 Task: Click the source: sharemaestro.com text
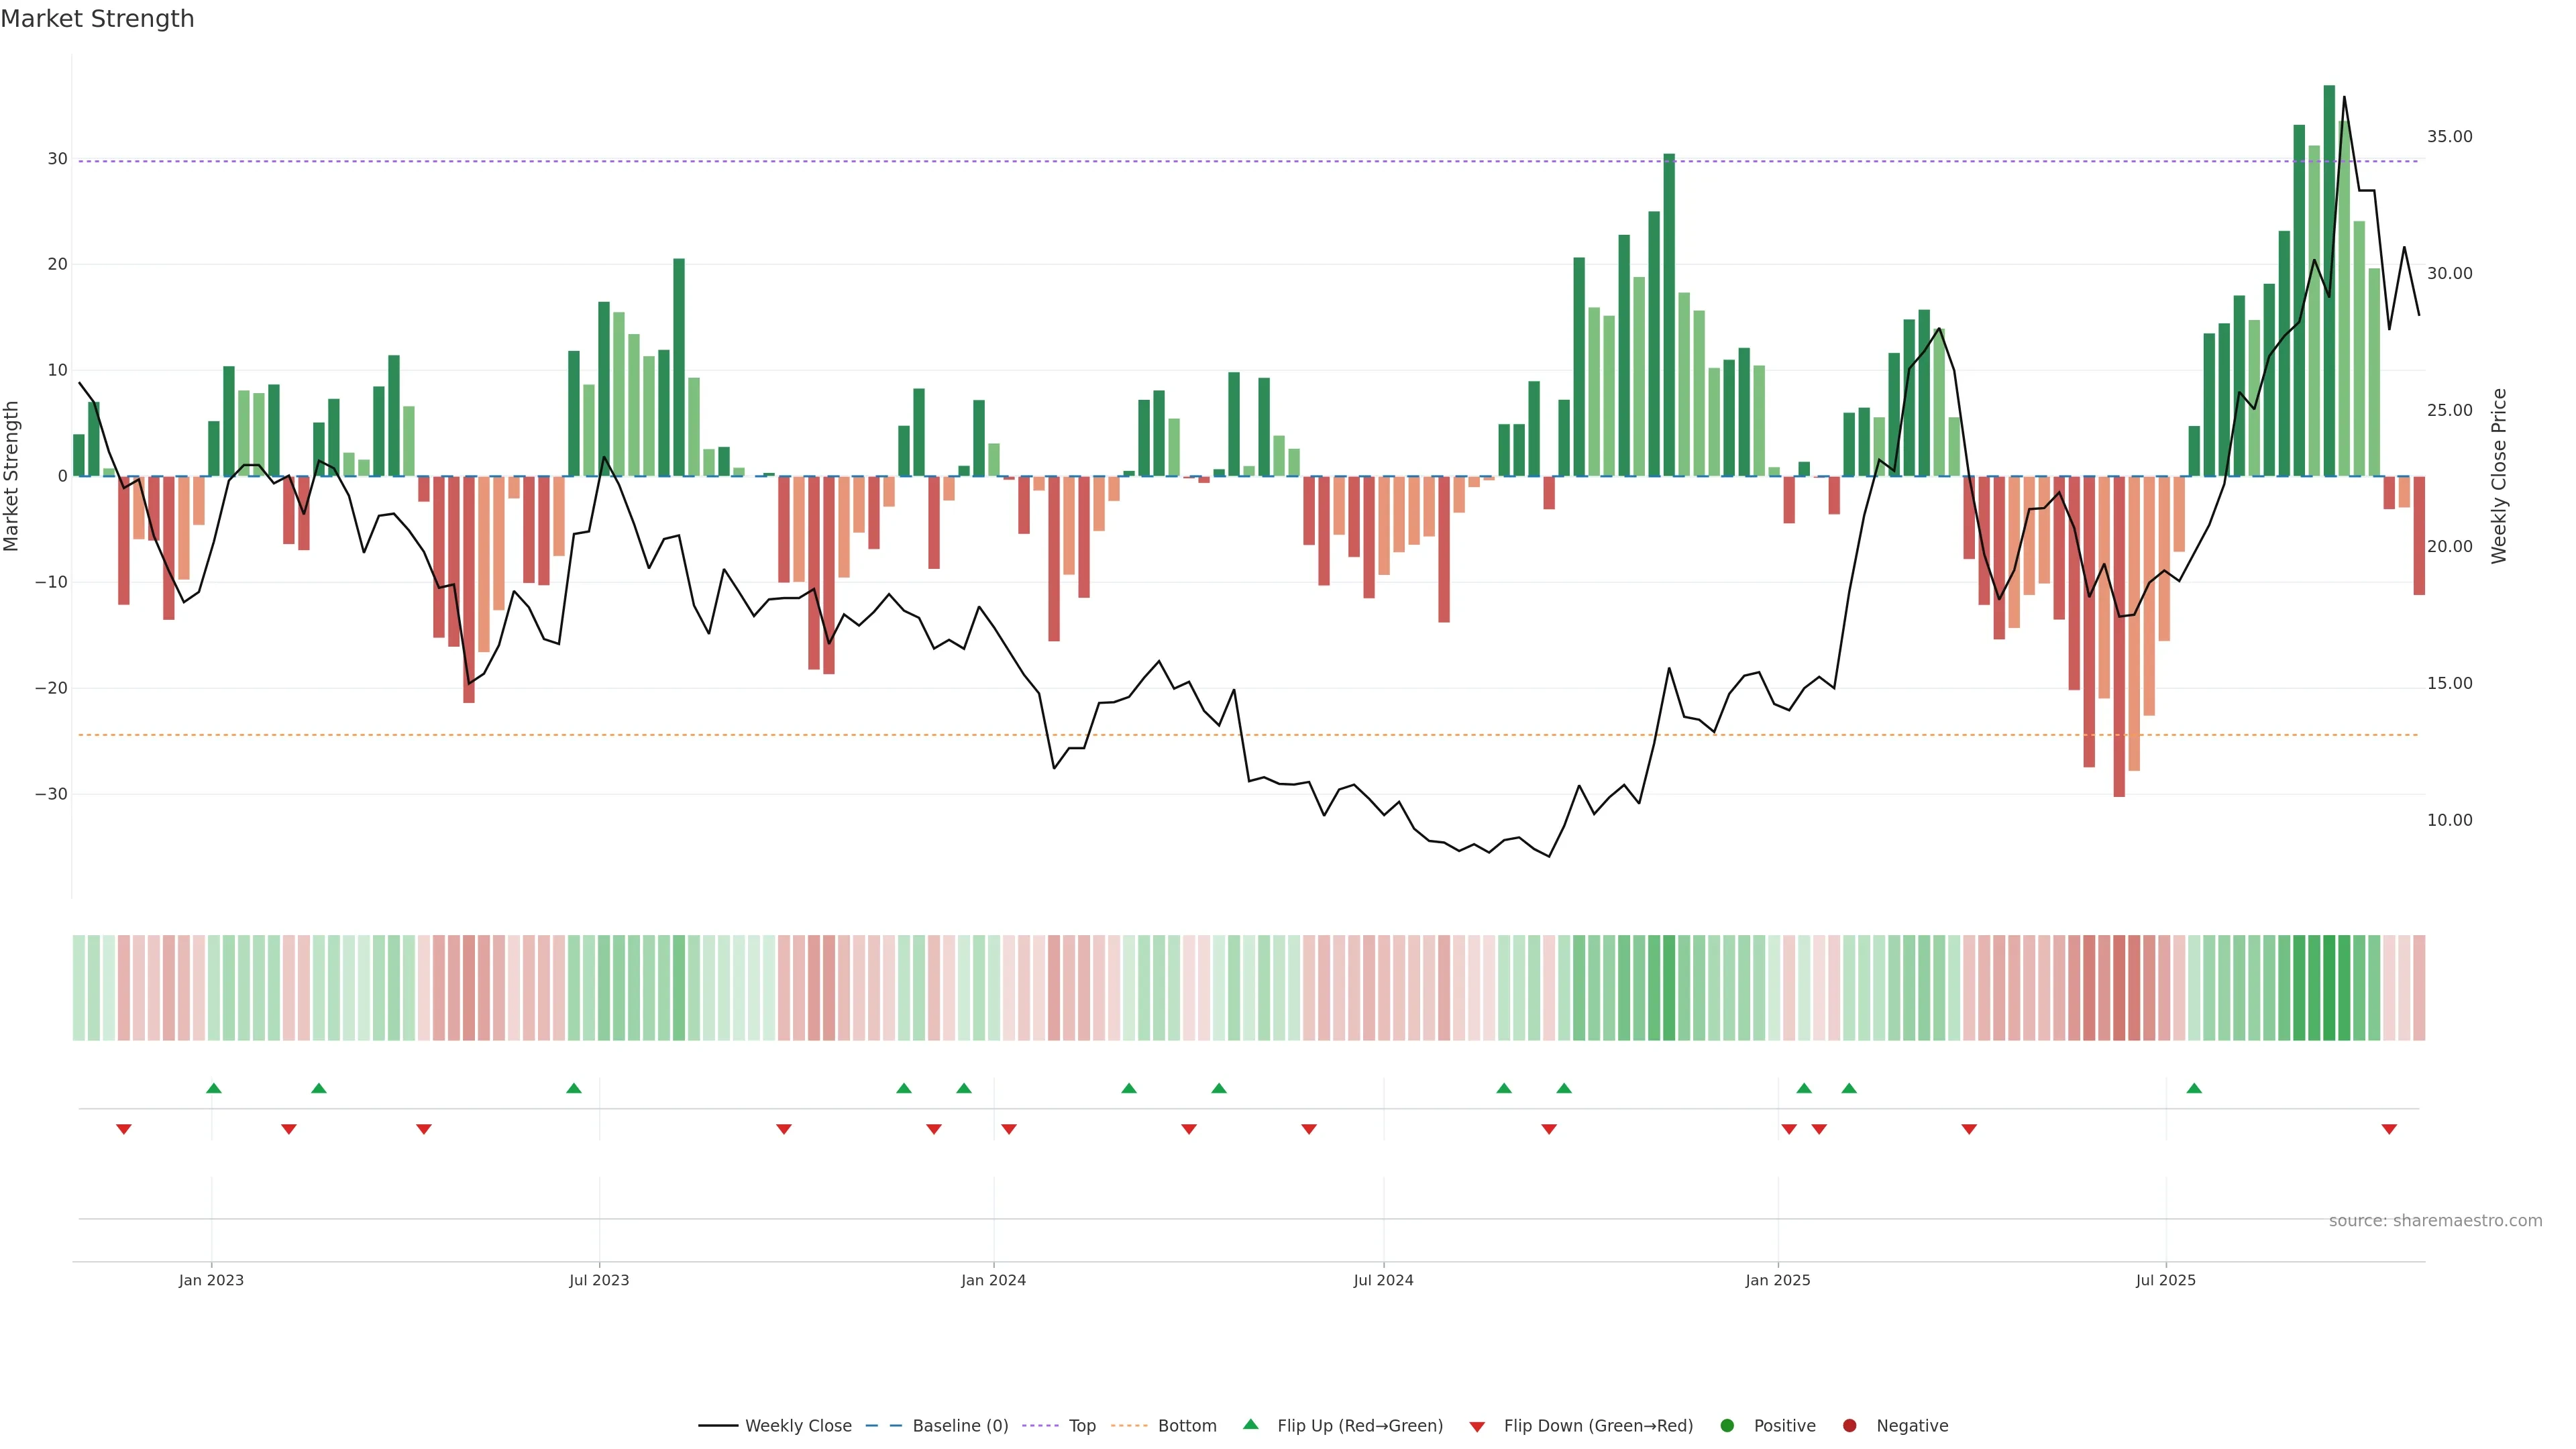click(x=2435, y=1221)
